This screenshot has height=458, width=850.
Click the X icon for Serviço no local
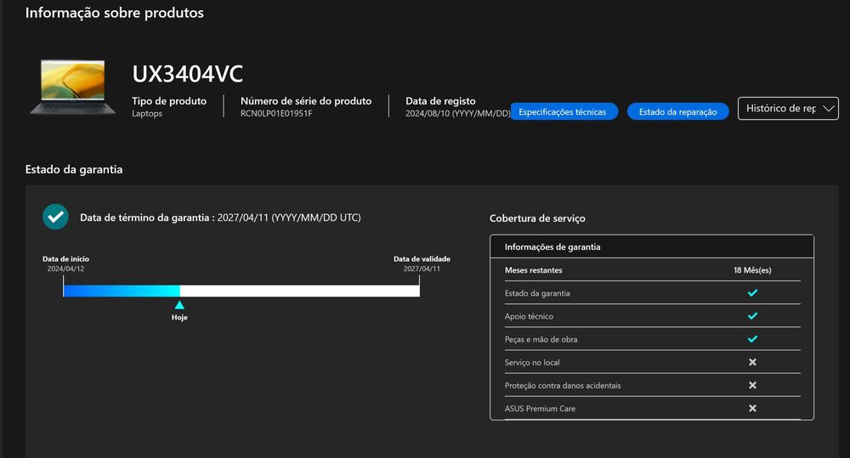(752, 362)
